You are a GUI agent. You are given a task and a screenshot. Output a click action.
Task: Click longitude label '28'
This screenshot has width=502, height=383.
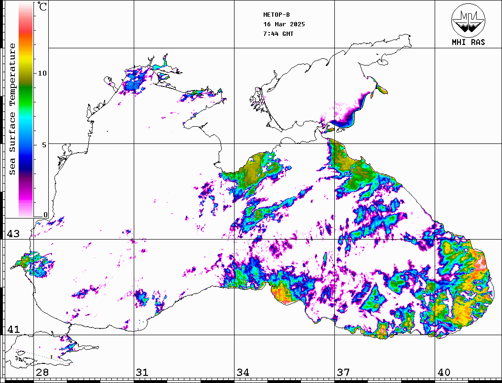(x=42, y=372)
